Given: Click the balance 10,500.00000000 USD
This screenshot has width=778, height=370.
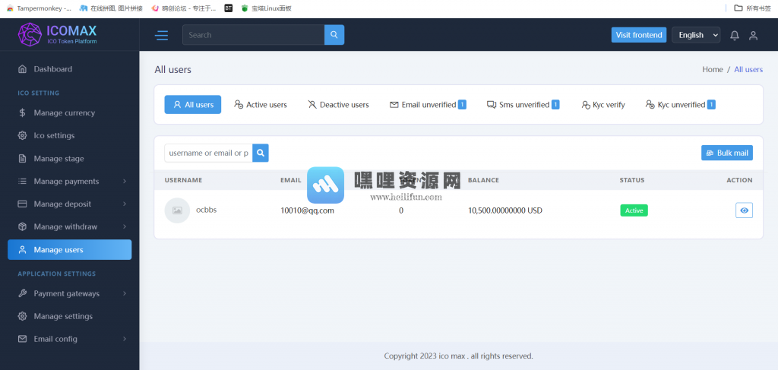Looking at the screenshot, I should tap(505, 210).
